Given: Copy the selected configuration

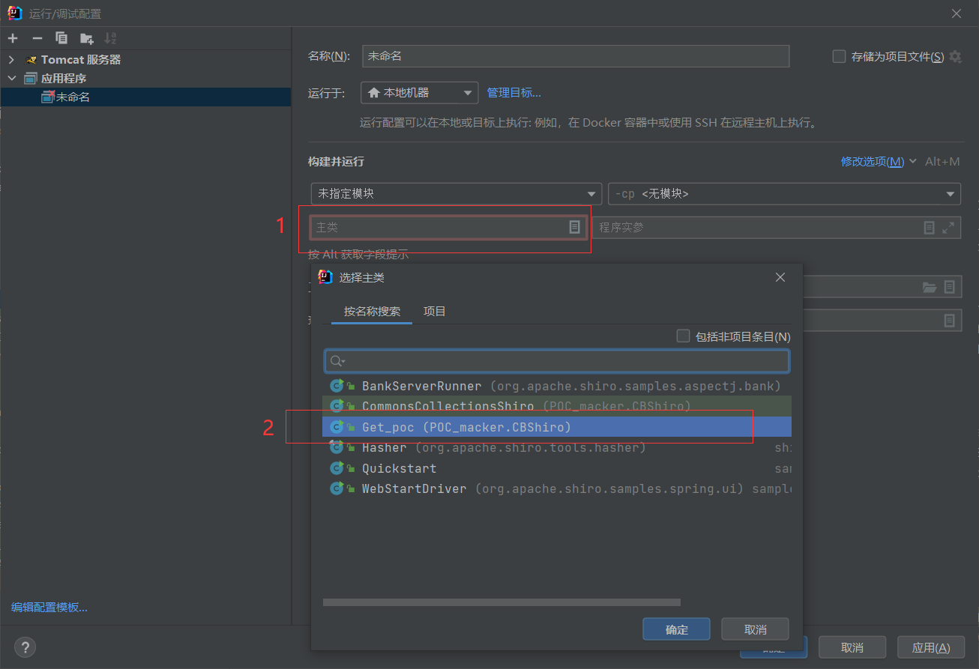Looking at the screenshot, I should [x=61, y=38].
